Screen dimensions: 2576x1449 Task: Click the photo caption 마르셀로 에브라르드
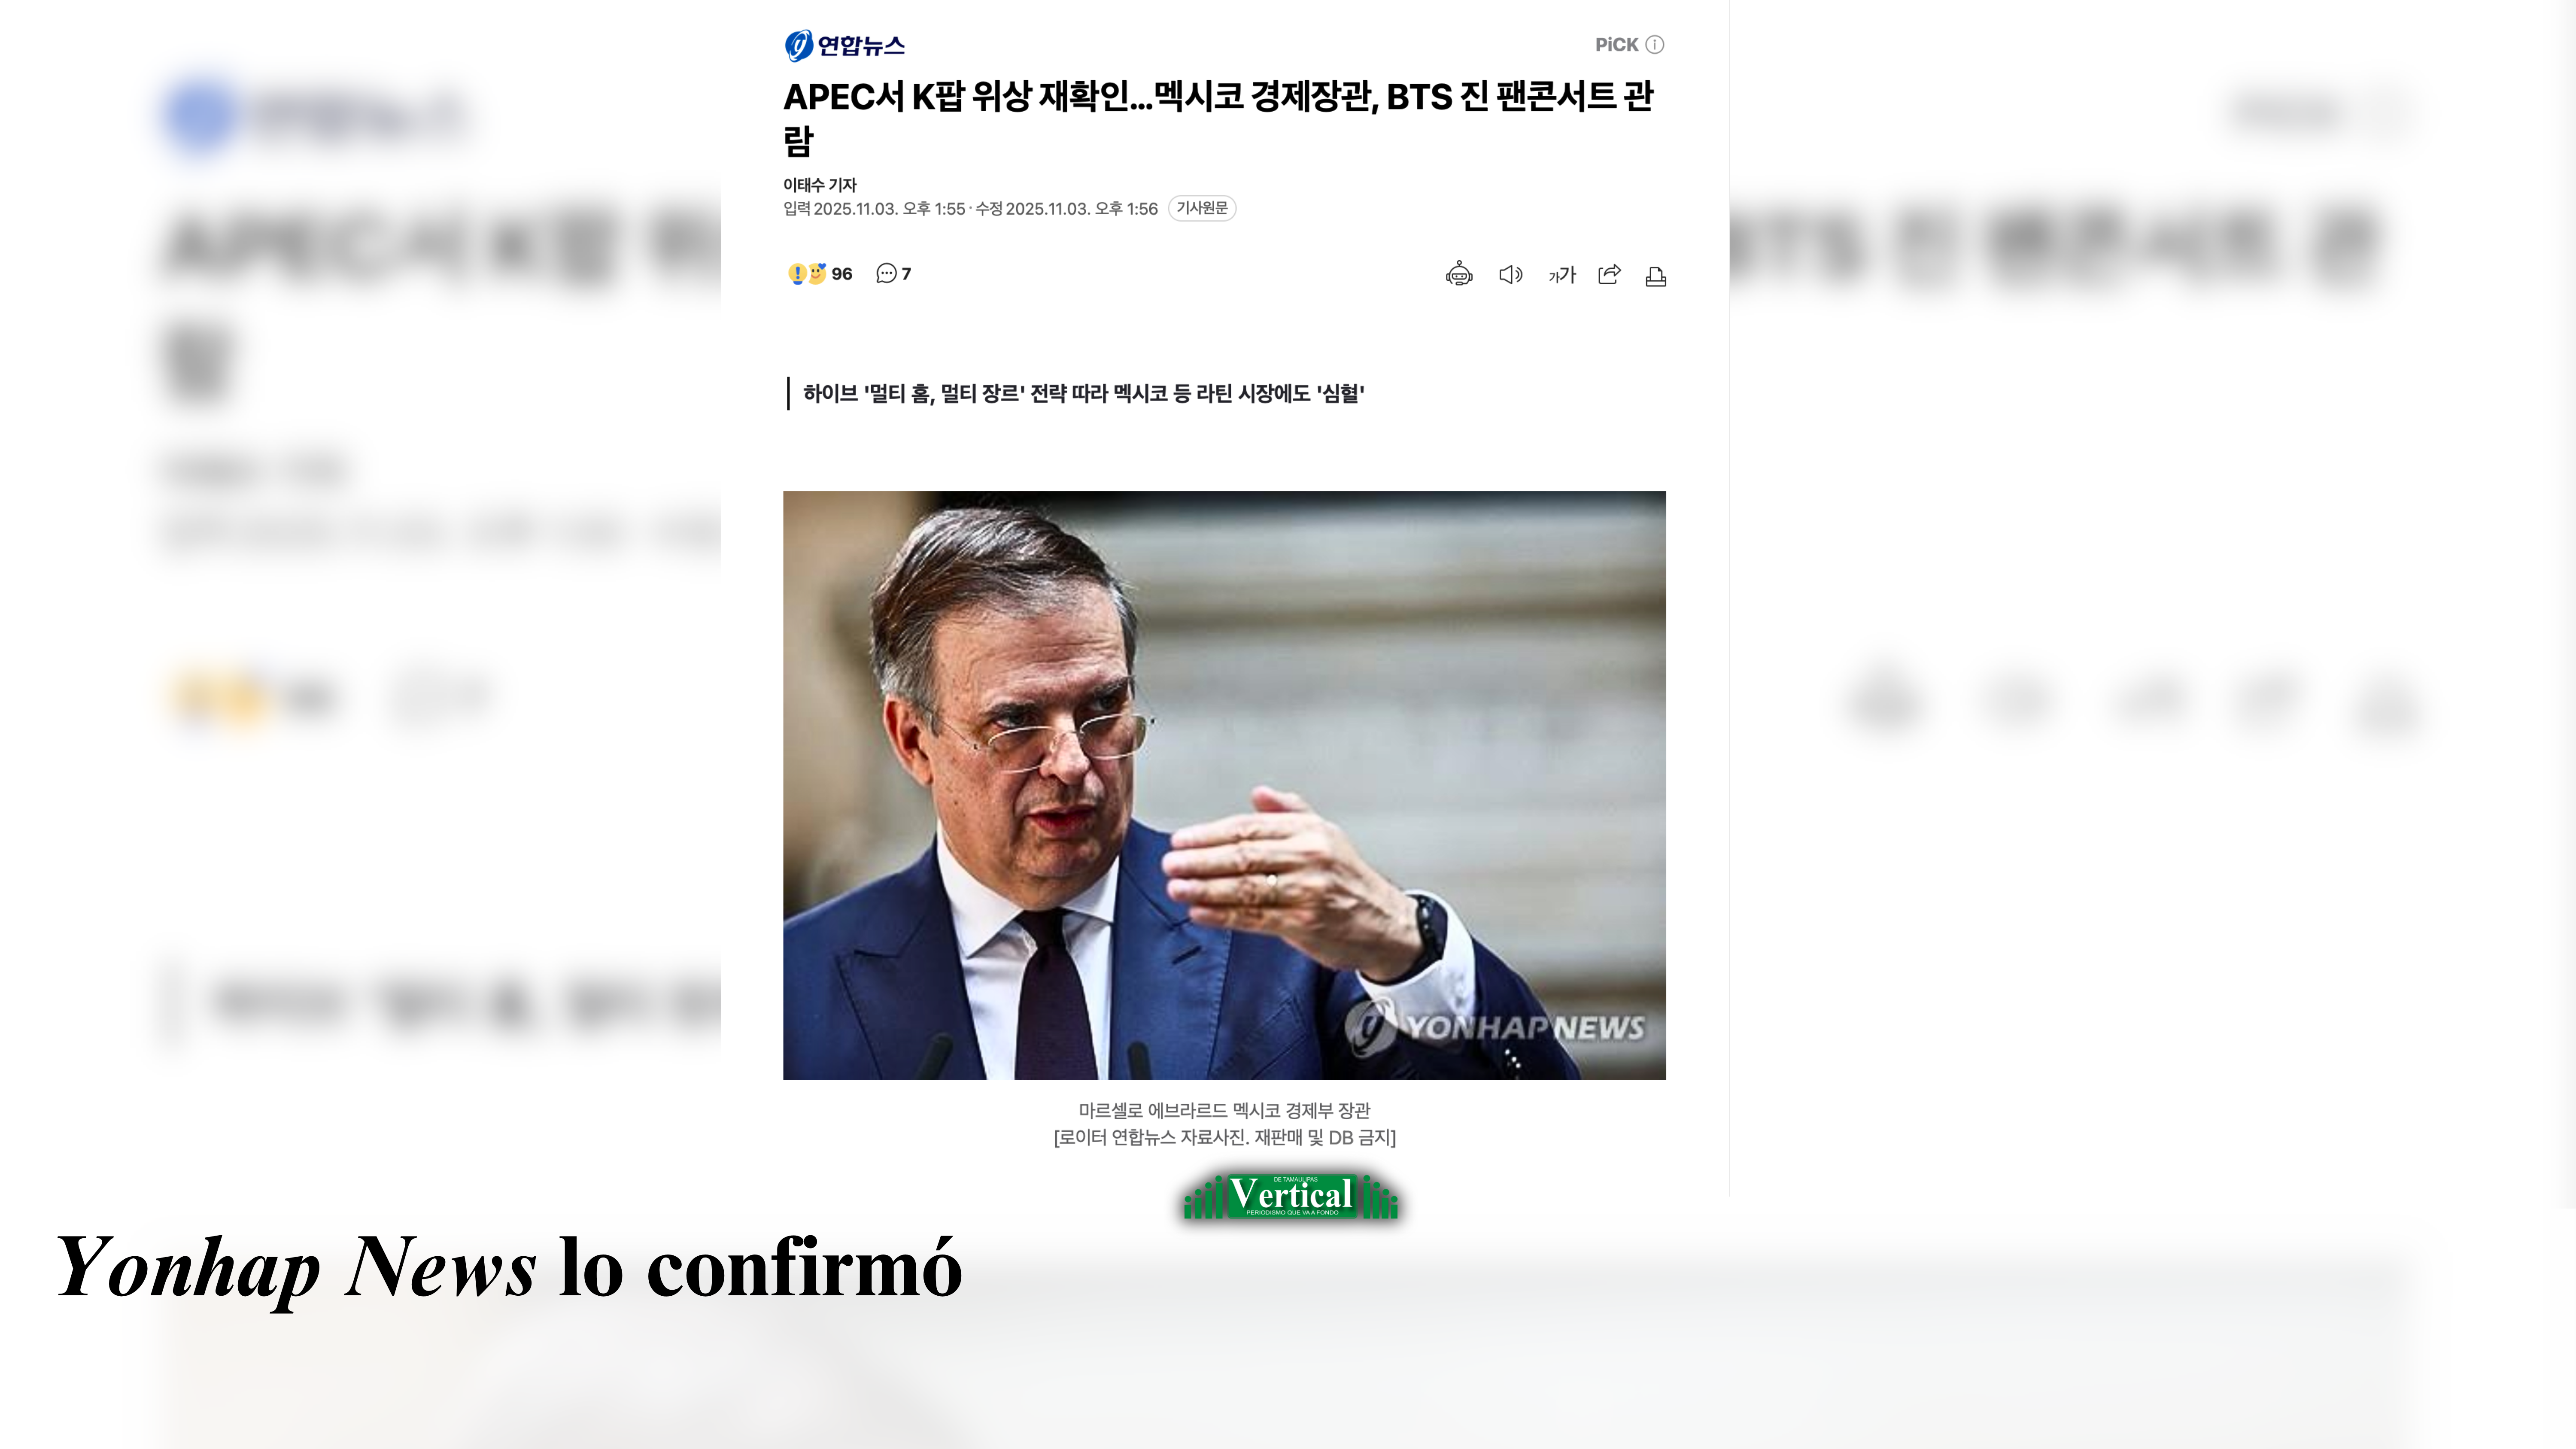tap(1224, 1110)
